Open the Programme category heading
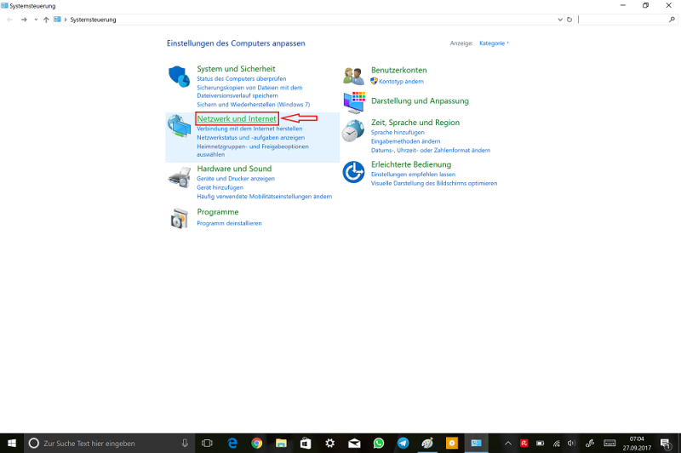 coord(218,212)
